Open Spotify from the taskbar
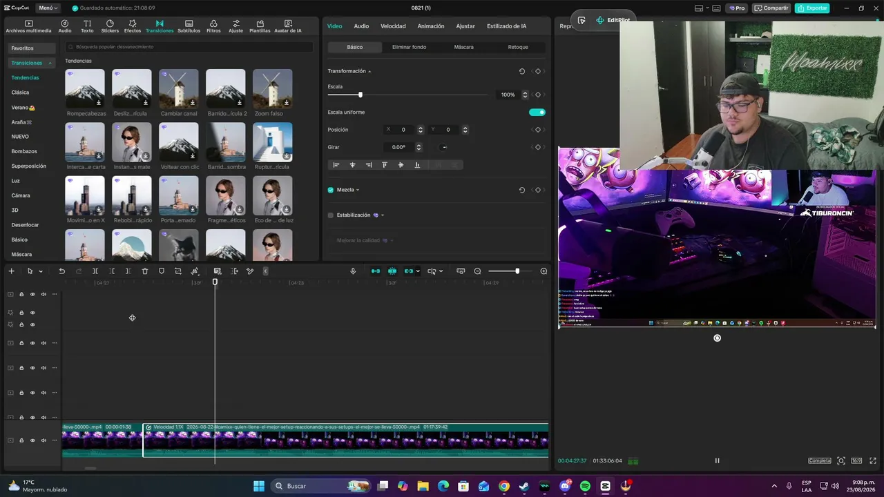This screenshot has height=497, width=884. pos(585,486)
